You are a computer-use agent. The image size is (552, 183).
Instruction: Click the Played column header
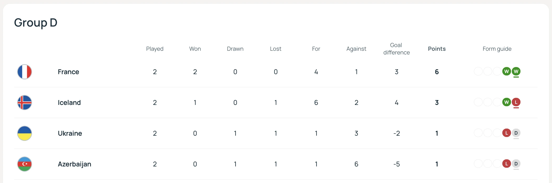pos(155,49)
